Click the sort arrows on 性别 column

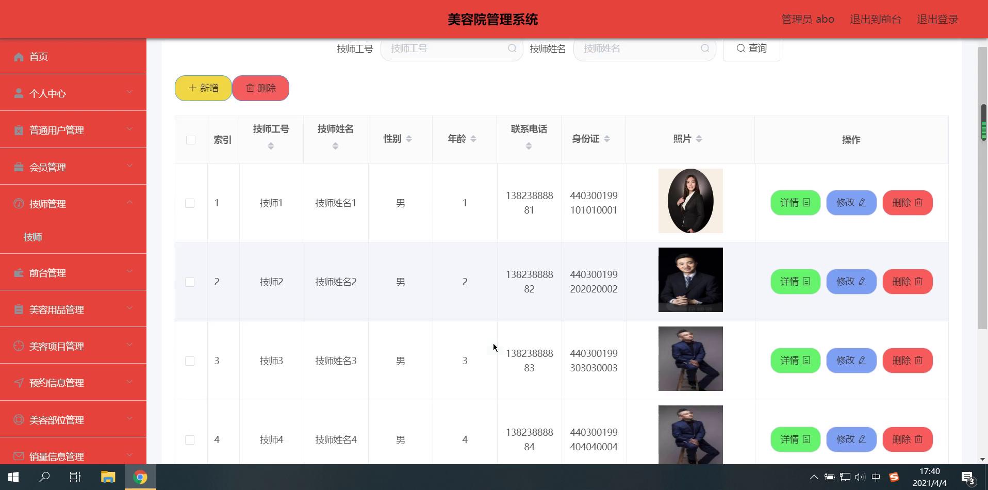coord(409,139)
